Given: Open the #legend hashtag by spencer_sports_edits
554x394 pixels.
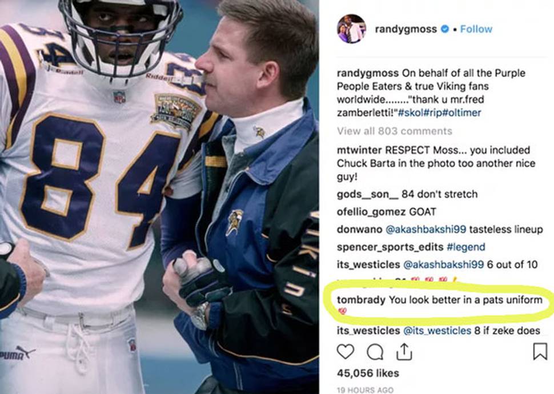Looking at the screenshot, I should click(465, 247).
